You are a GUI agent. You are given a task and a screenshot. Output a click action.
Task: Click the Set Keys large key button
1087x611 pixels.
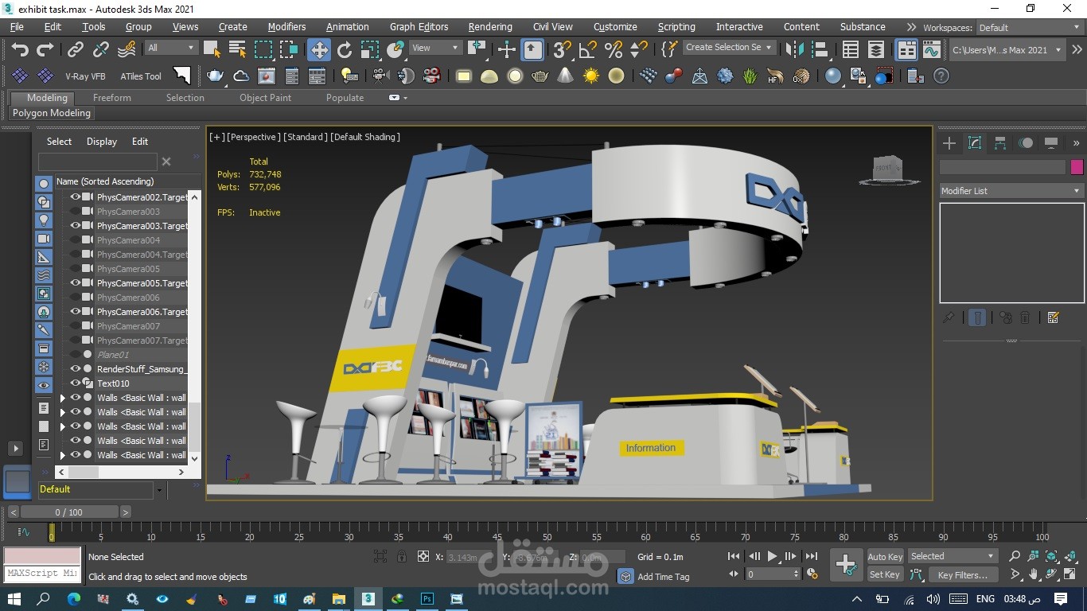click(845, 565)
